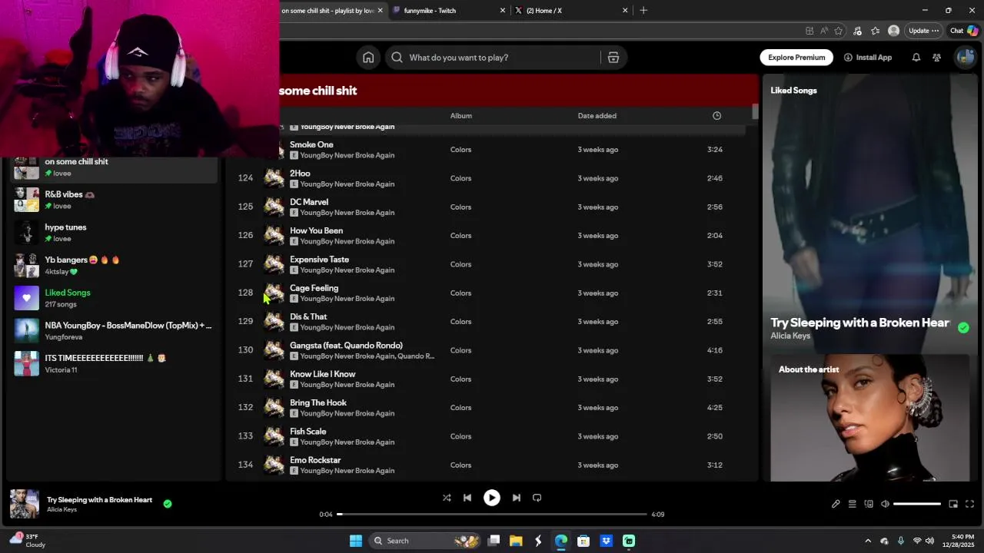Image resolution: width=984 pixels, height=553 pixels.
Task: Seek on the song progress bar
Action: tap(492, 515)
